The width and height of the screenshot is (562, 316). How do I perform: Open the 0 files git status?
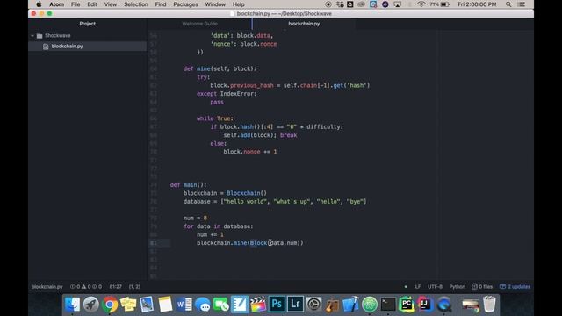click(x=482, y=287)
